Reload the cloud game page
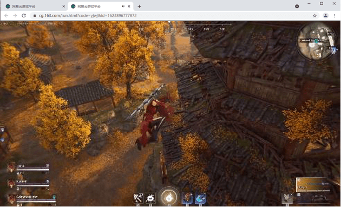341x207 pixels. [x=24, y=16]
